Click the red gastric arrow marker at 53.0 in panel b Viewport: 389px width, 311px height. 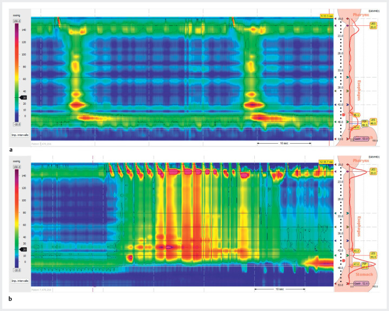click(x=347, y=284)
